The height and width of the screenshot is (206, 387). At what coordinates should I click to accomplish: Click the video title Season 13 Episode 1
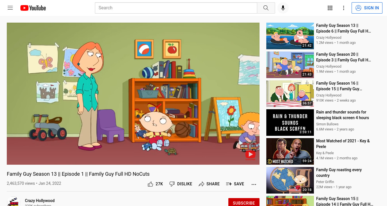[x=78, y=174]
